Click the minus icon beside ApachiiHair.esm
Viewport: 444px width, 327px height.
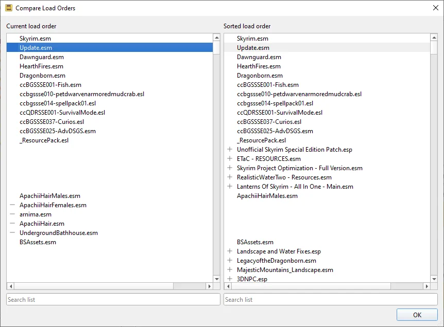(12, 223)
